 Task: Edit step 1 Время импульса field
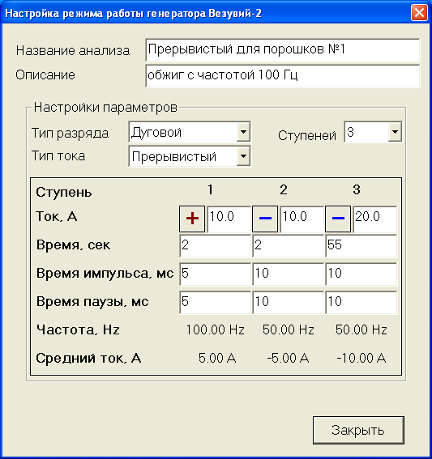point(215,274)
